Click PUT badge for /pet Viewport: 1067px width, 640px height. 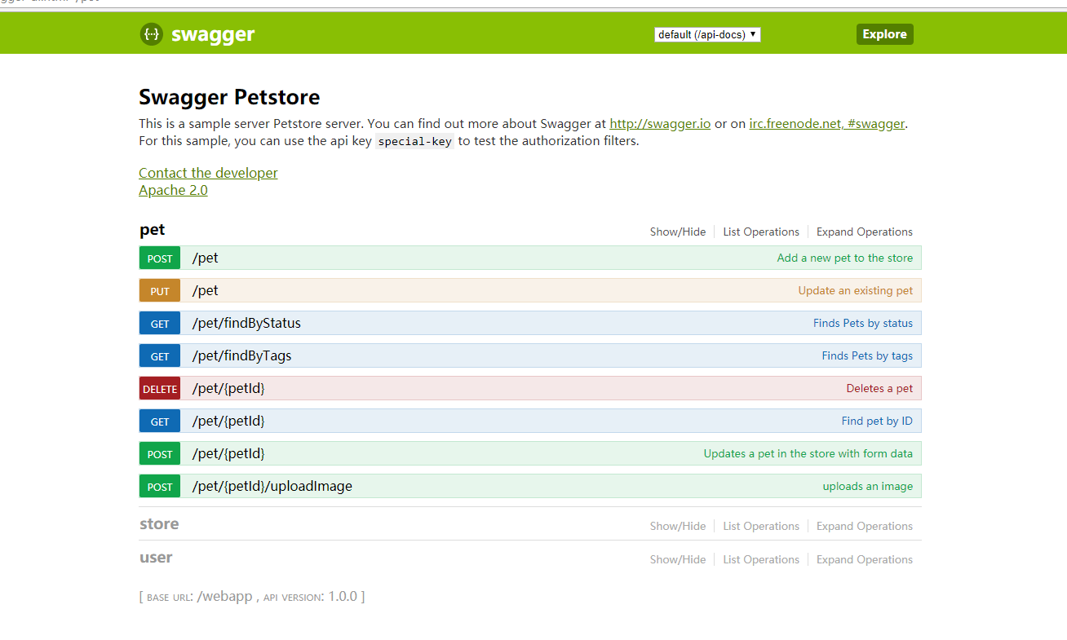160,290
